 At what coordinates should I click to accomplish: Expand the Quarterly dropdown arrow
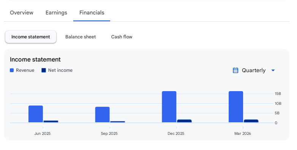(273, 70)
